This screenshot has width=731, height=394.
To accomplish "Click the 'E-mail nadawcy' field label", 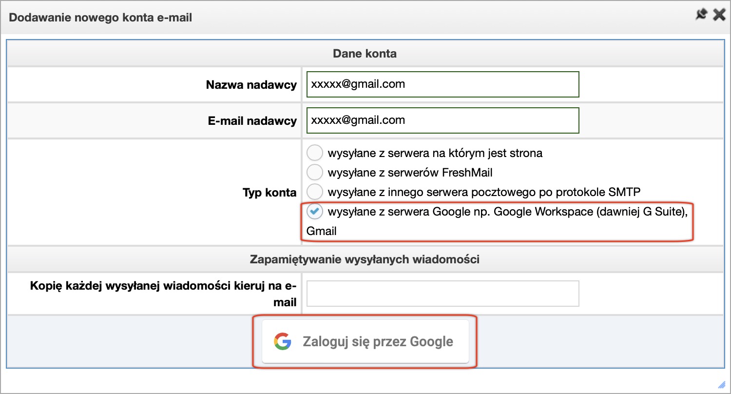I will tap(252, 121).
